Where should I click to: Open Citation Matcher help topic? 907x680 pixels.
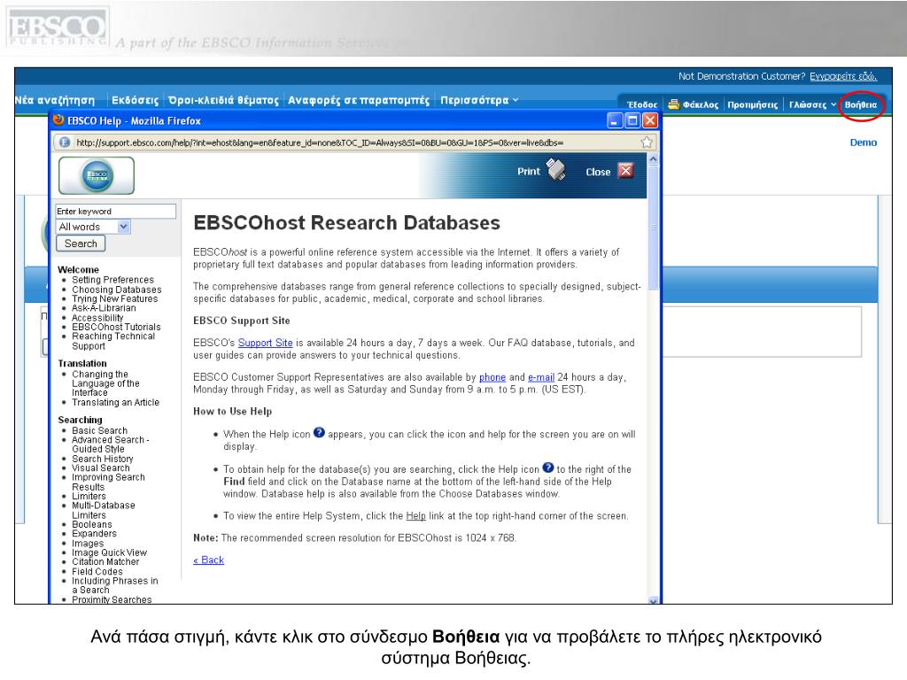click(x=105, y=562)
